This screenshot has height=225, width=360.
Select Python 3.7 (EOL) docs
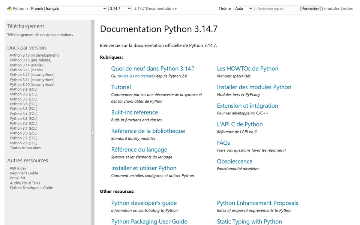click(x=24, y=99)
